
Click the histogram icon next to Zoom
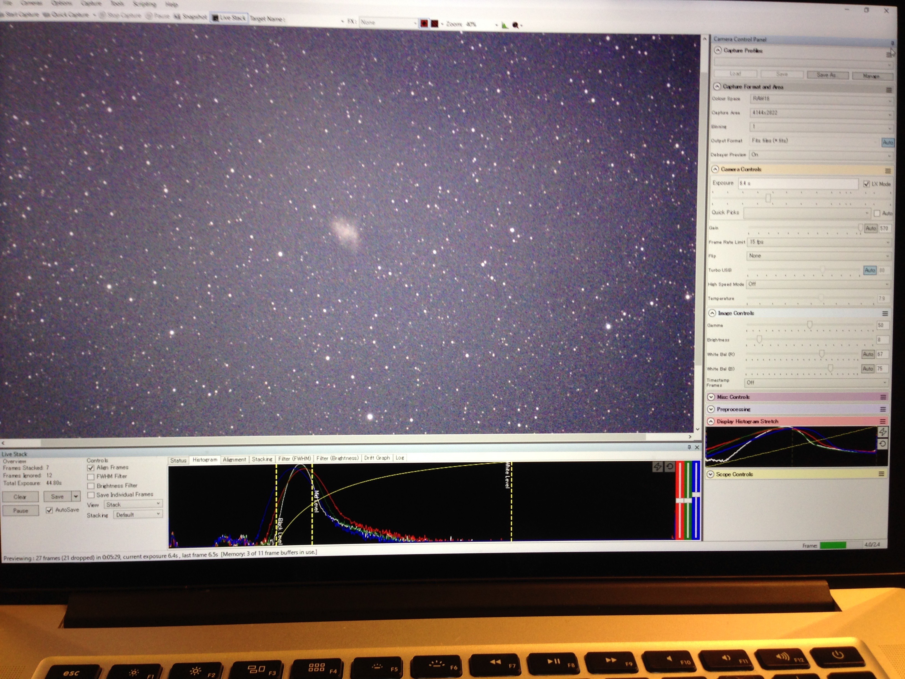coord(504,25)
